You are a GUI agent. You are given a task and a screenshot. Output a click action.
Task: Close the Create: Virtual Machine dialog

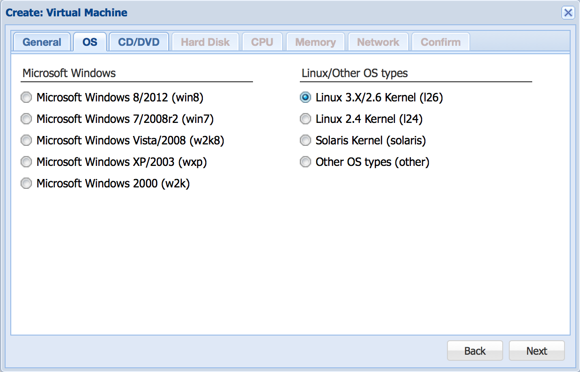pyautogui.click(x=568, y=13)
